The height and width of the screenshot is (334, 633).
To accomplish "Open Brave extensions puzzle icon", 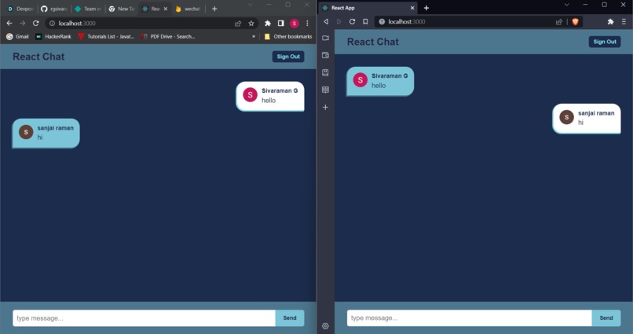I will (610, 22).
